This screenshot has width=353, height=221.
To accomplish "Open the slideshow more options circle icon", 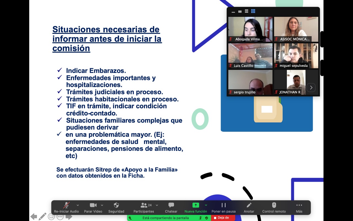I will coord(60,217).
